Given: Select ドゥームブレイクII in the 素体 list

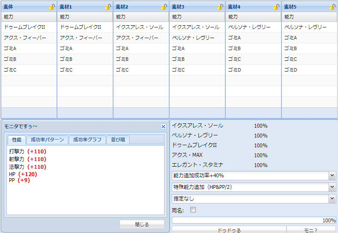Looking at the screenshot, I should tap(29, 27).
